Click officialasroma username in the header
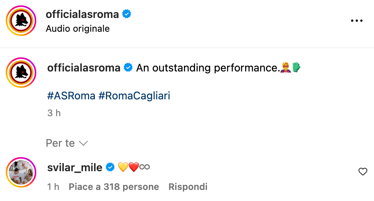 (x=82, y=15)
